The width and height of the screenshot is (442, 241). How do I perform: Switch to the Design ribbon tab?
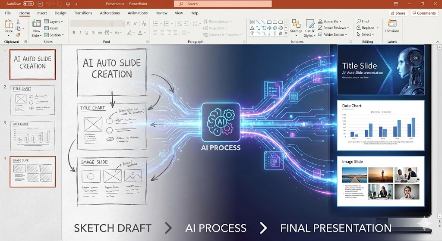tap(60, 13)
